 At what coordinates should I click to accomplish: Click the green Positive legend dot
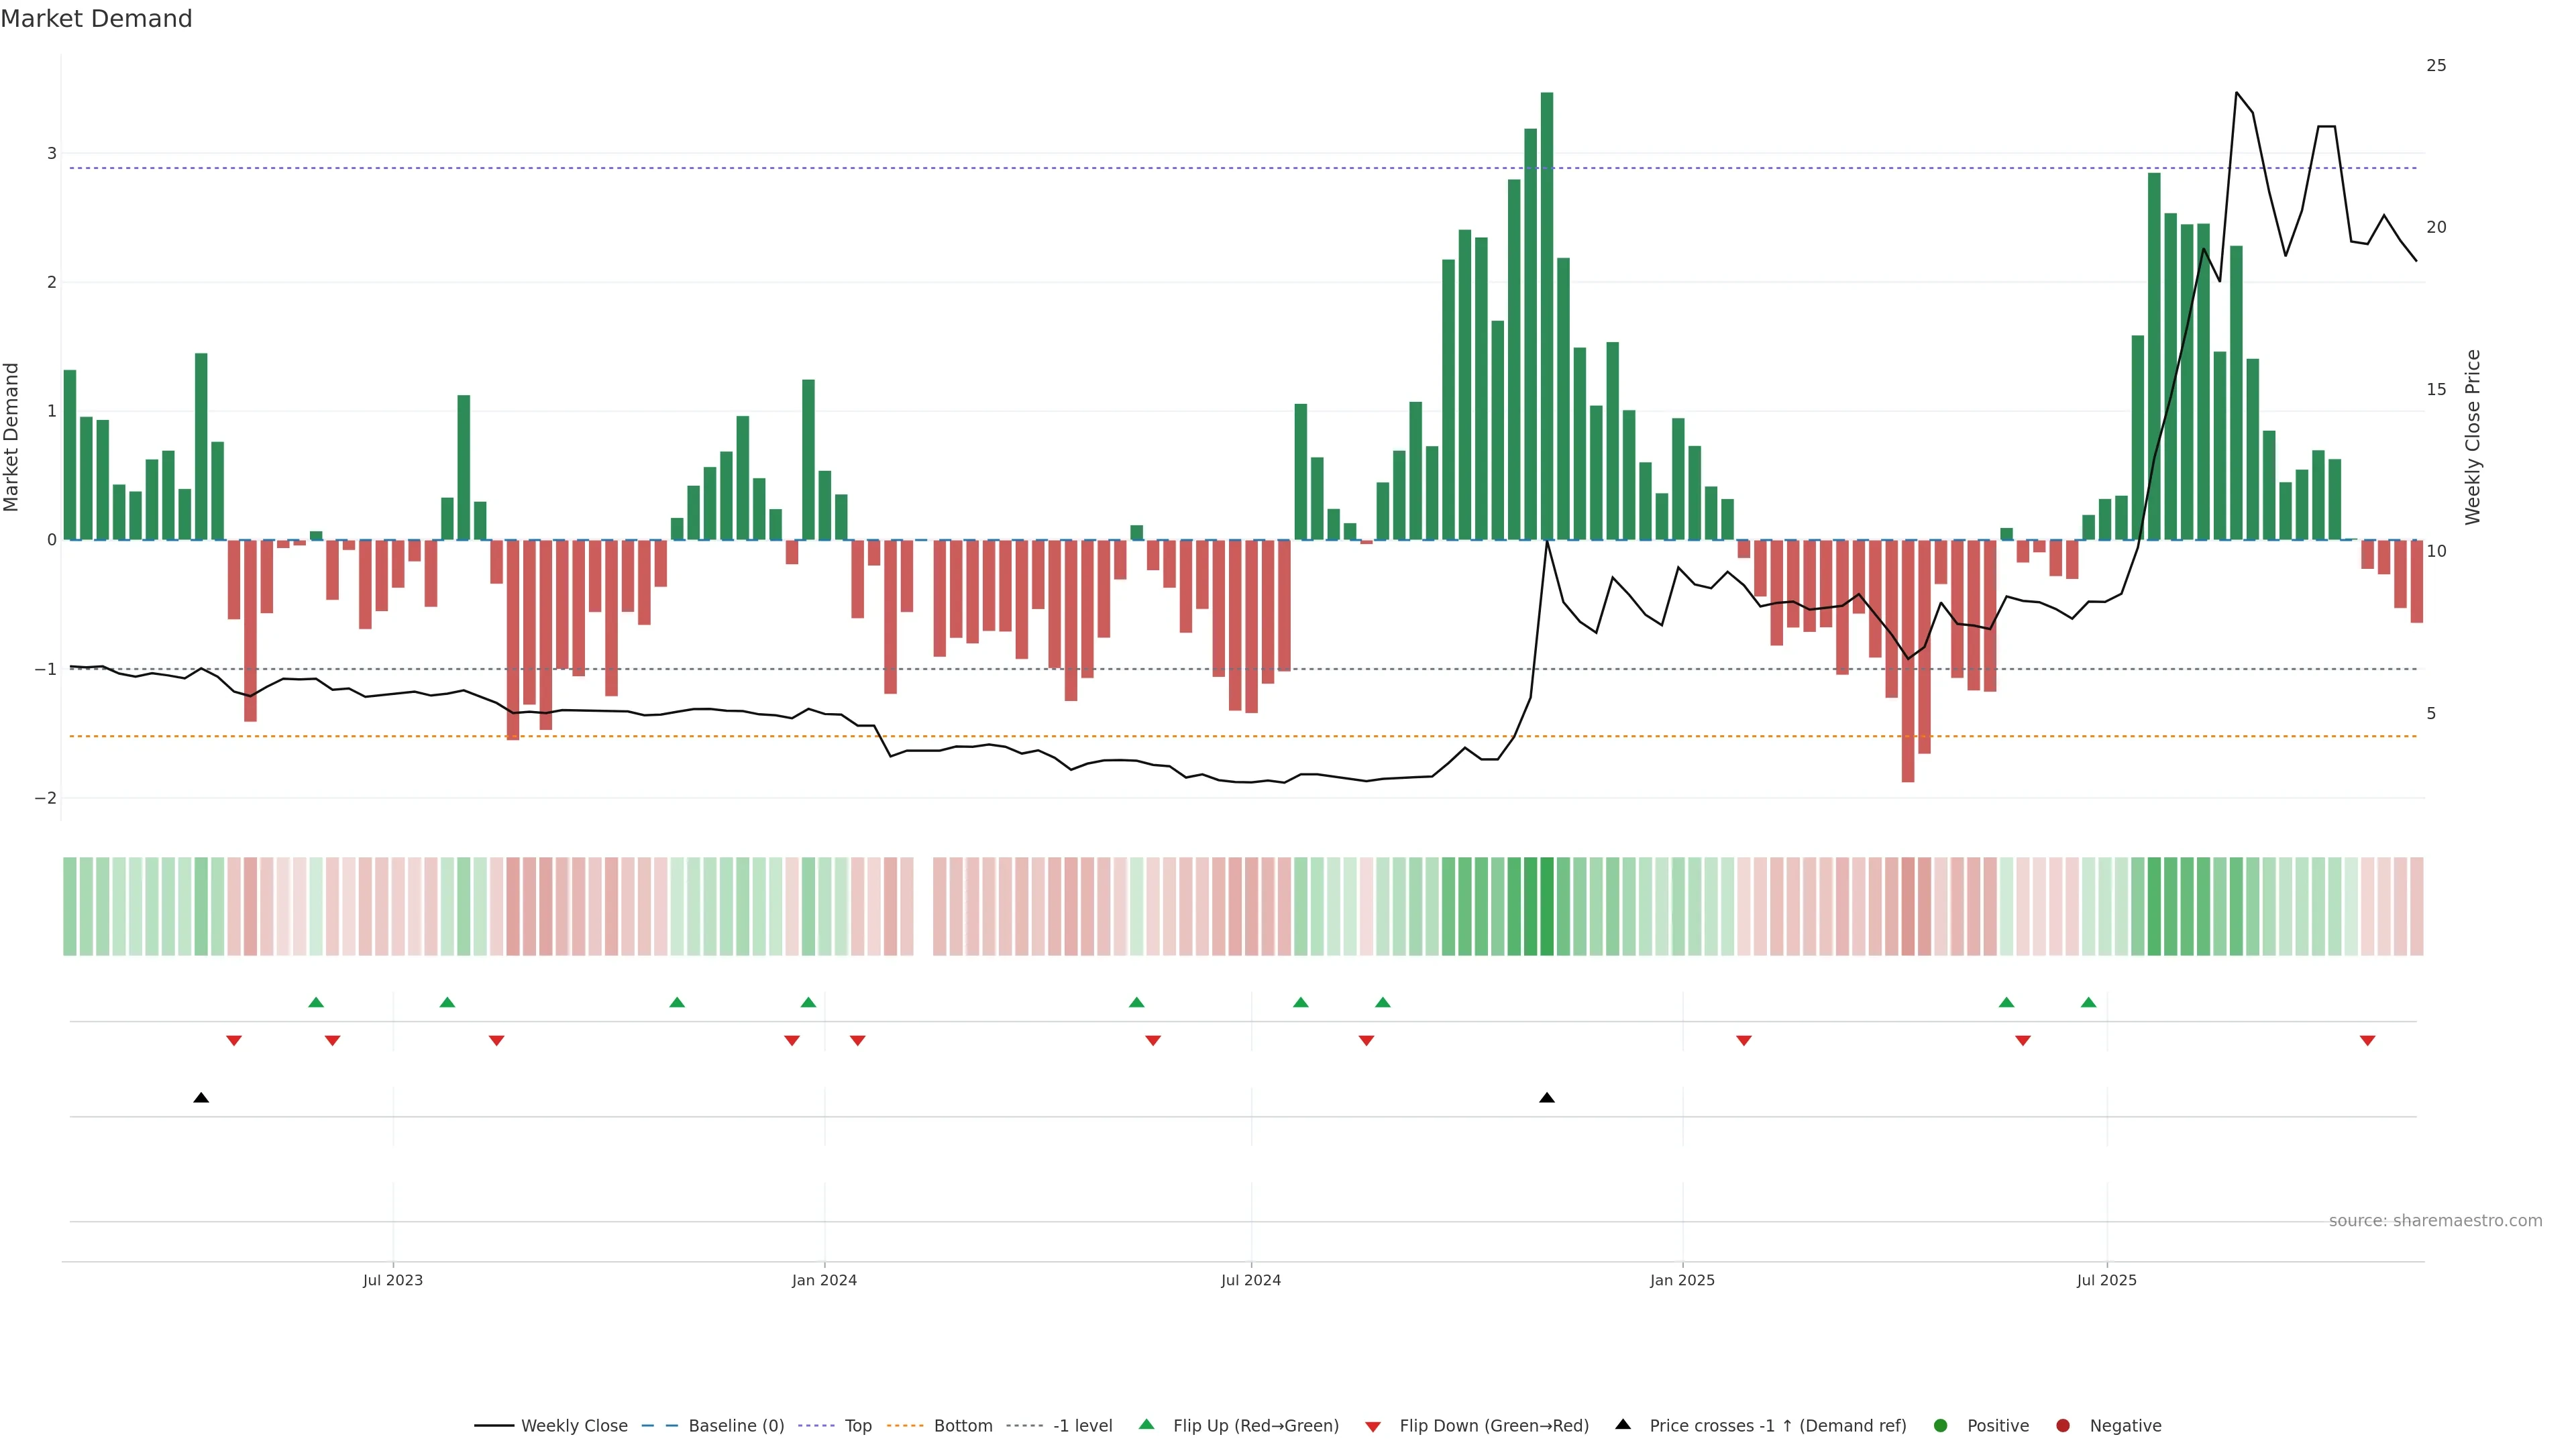pyautogui.click(x=1941, y=1425)
